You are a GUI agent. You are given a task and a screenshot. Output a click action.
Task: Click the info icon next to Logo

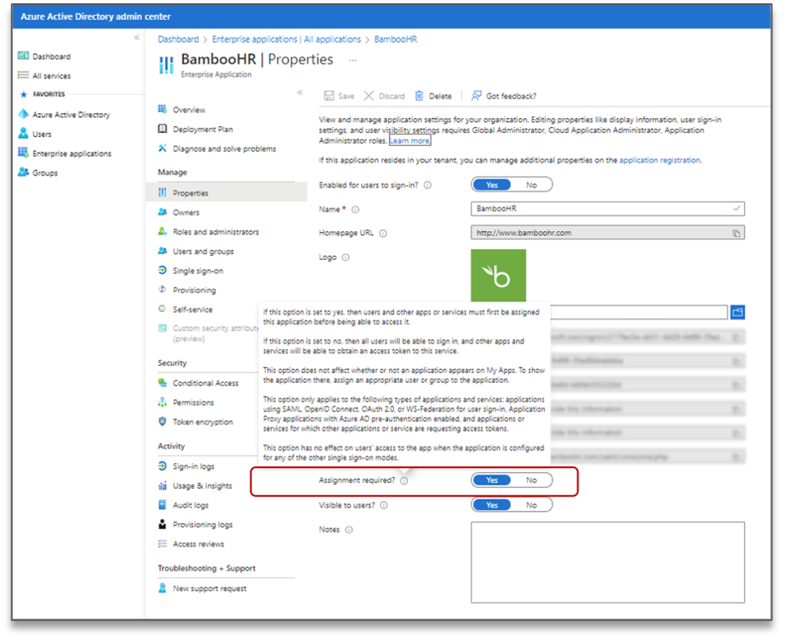(346, 258)
